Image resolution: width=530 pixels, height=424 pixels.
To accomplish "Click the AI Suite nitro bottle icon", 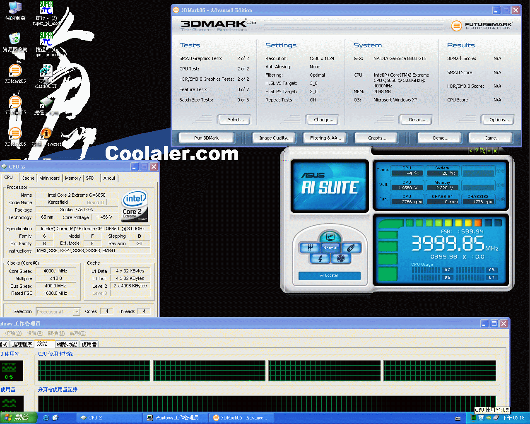I will point(351,248).
